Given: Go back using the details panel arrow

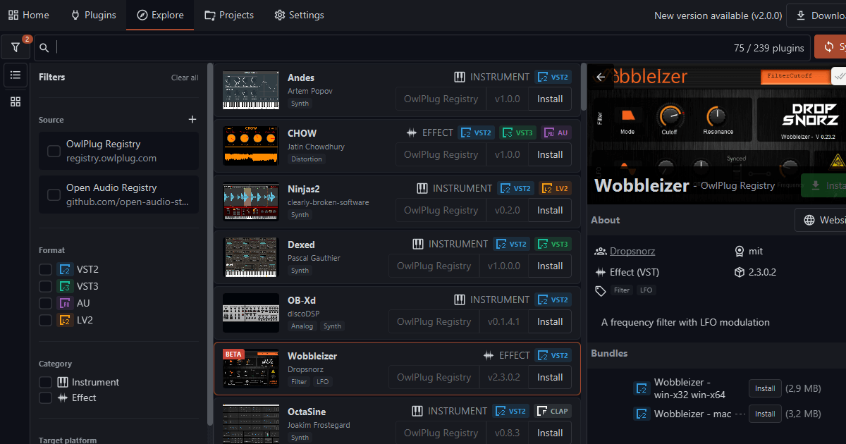Looking at the screenshot, I should coord(601,77).
